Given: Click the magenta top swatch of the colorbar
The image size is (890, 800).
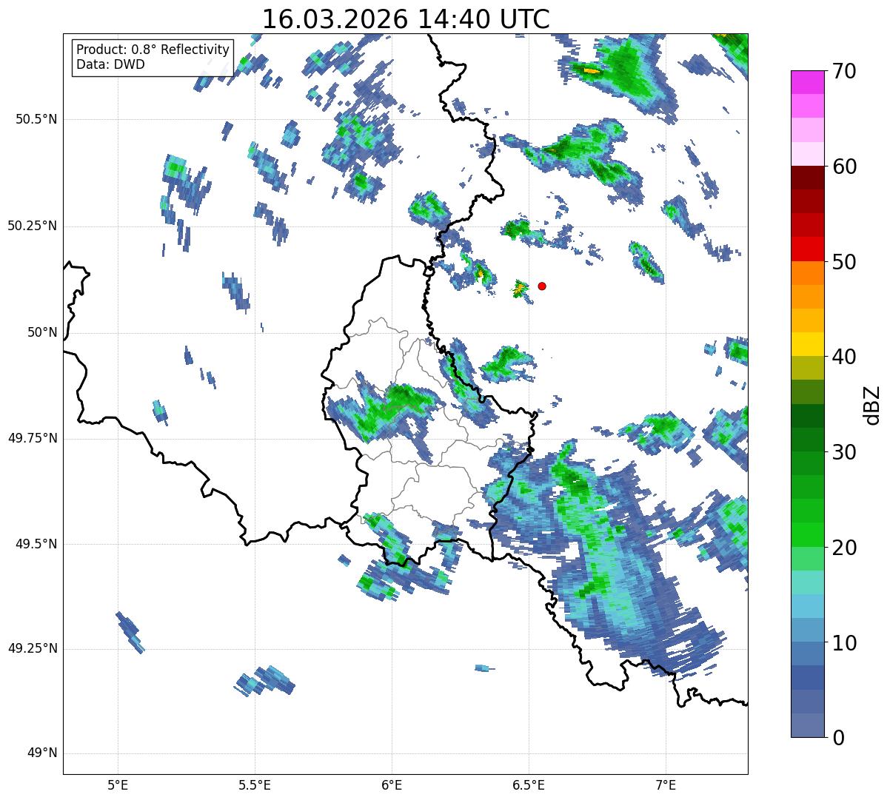Looking at the screenshot, I should pos(807,82).
